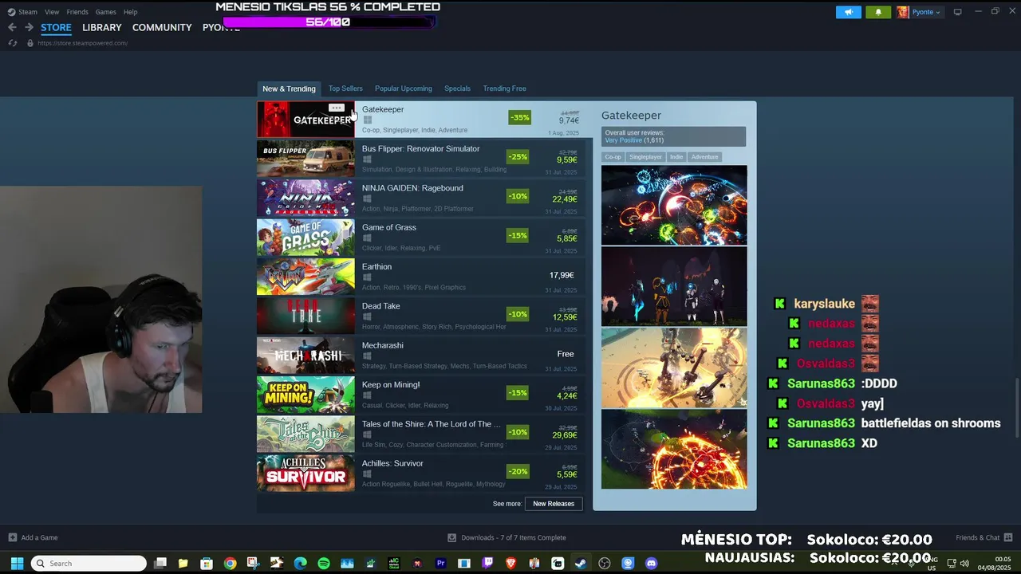Open Twitch from taskbar

point(487,564)
